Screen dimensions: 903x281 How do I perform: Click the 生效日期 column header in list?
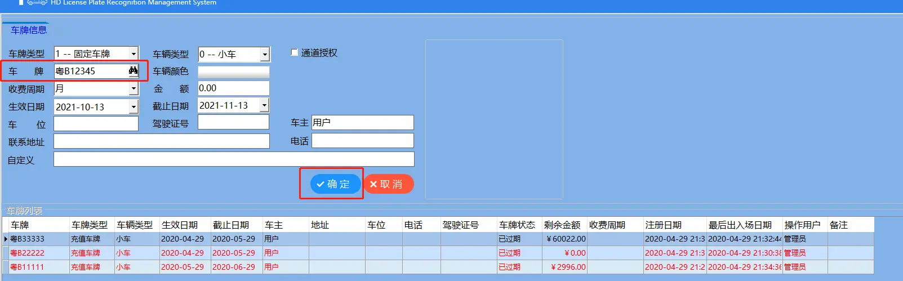tap(185, 225)
